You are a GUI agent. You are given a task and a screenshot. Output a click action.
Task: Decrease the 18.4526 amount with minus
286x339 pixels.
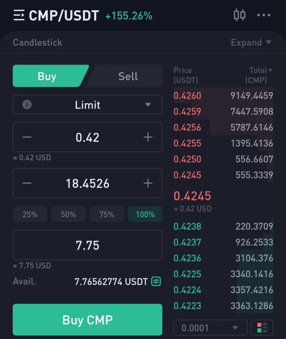(27, 183)
